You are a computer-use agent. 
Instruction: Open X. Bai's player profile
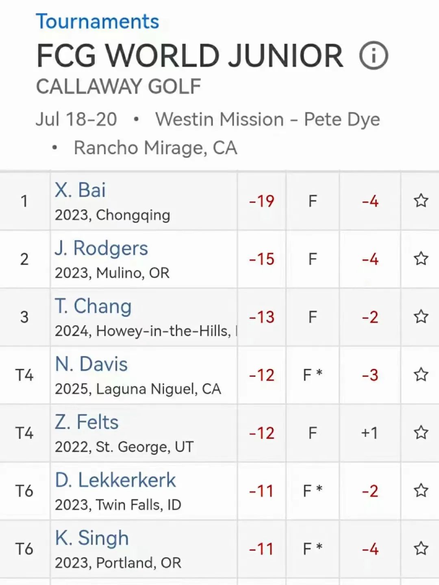pos(80,190)
